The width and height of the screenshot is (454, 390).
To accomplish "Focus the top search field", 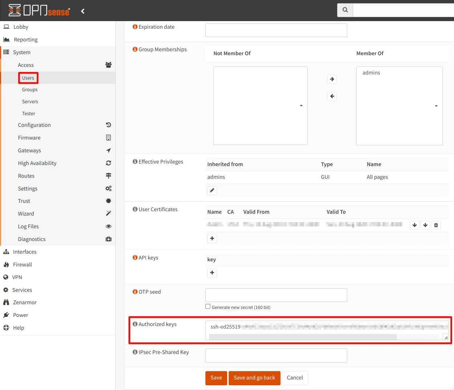I will point(403,10).
